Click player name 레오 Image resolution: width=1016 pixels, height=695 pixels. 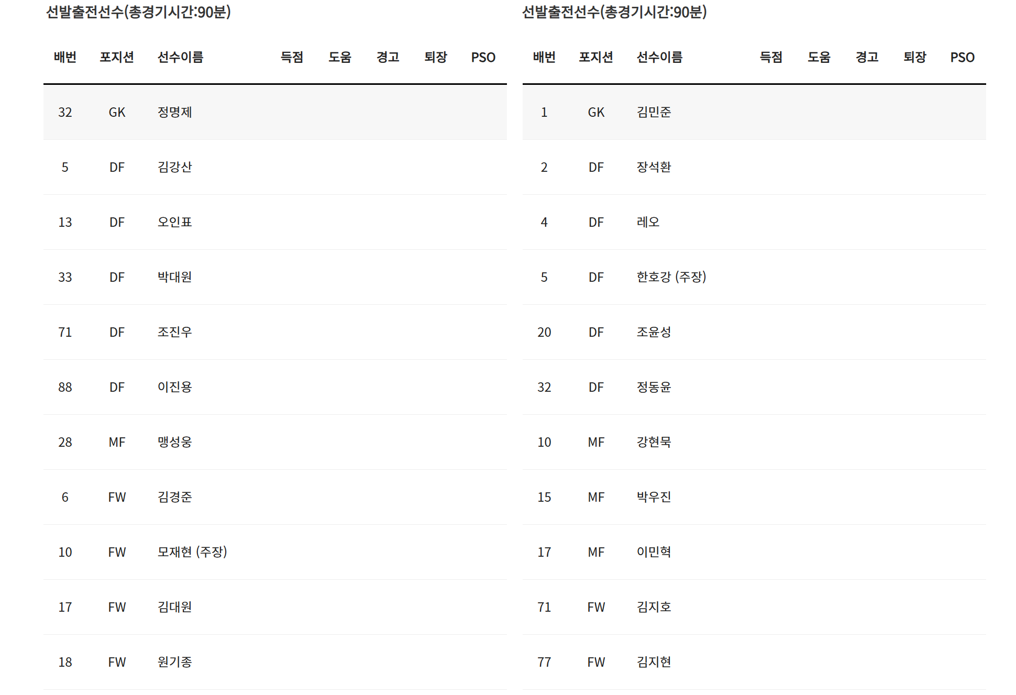648,222
